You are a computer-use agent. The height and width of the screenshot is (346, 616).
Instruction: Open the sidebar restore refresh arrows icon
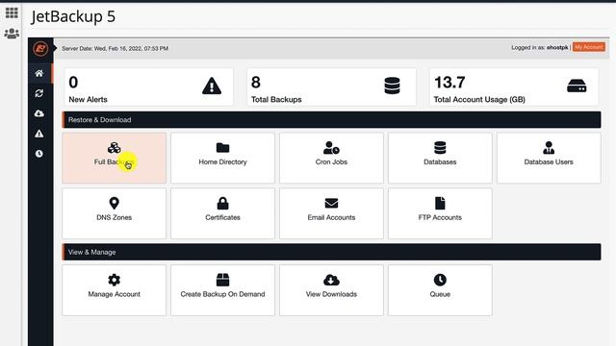pyautogui.click(x=38, y=93)
